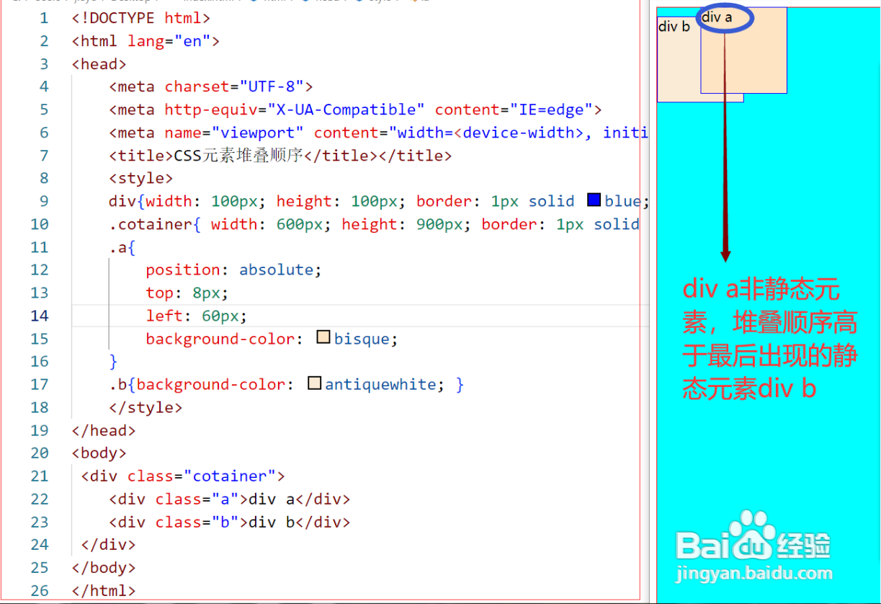Click the closing brace on line 16
Image resolution: width=881 pixels, height=604 pixels.
click(x=113, y=362)
